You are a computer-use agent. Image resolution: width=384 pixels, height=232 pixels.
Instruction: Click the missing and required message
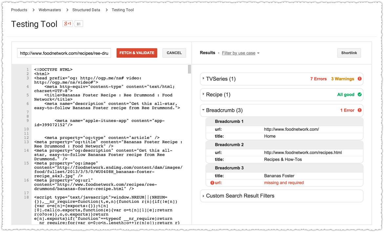coord(284,183)
